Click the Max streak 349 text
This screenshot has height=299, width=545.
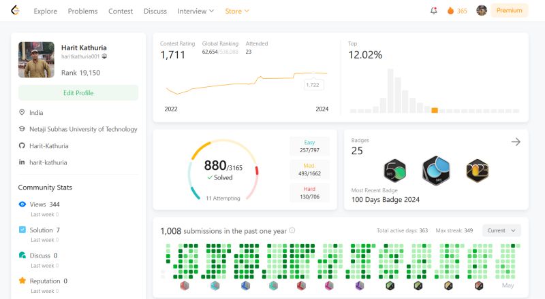pos(454,230)
